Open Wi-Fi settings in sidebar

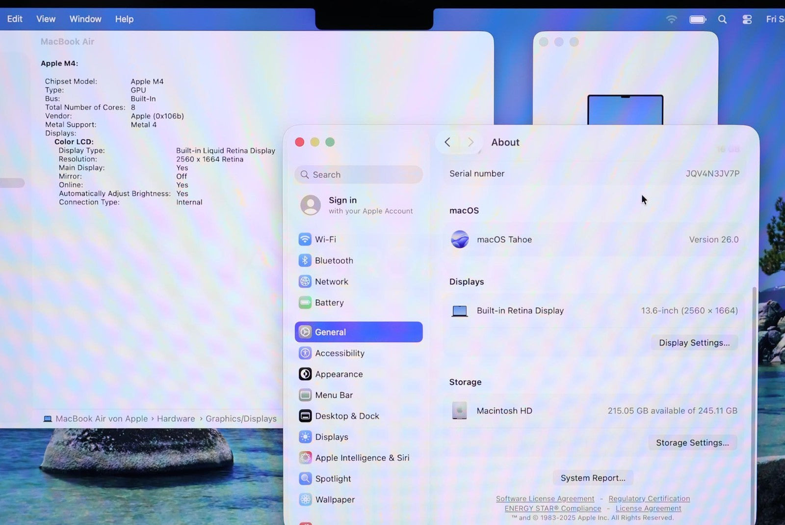pos(325,239)
